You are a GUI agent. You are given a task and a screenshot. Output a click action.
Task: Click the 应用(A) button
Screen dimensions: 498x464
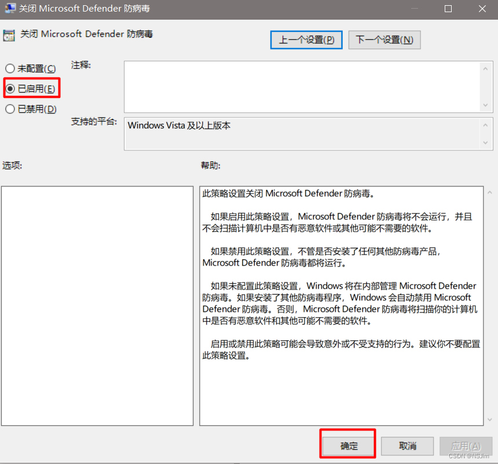click(466, 446)
